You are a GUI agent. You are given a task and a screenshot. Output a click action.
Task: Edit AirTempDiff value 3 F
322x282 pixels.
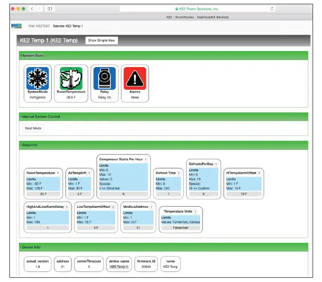point(79,194)
